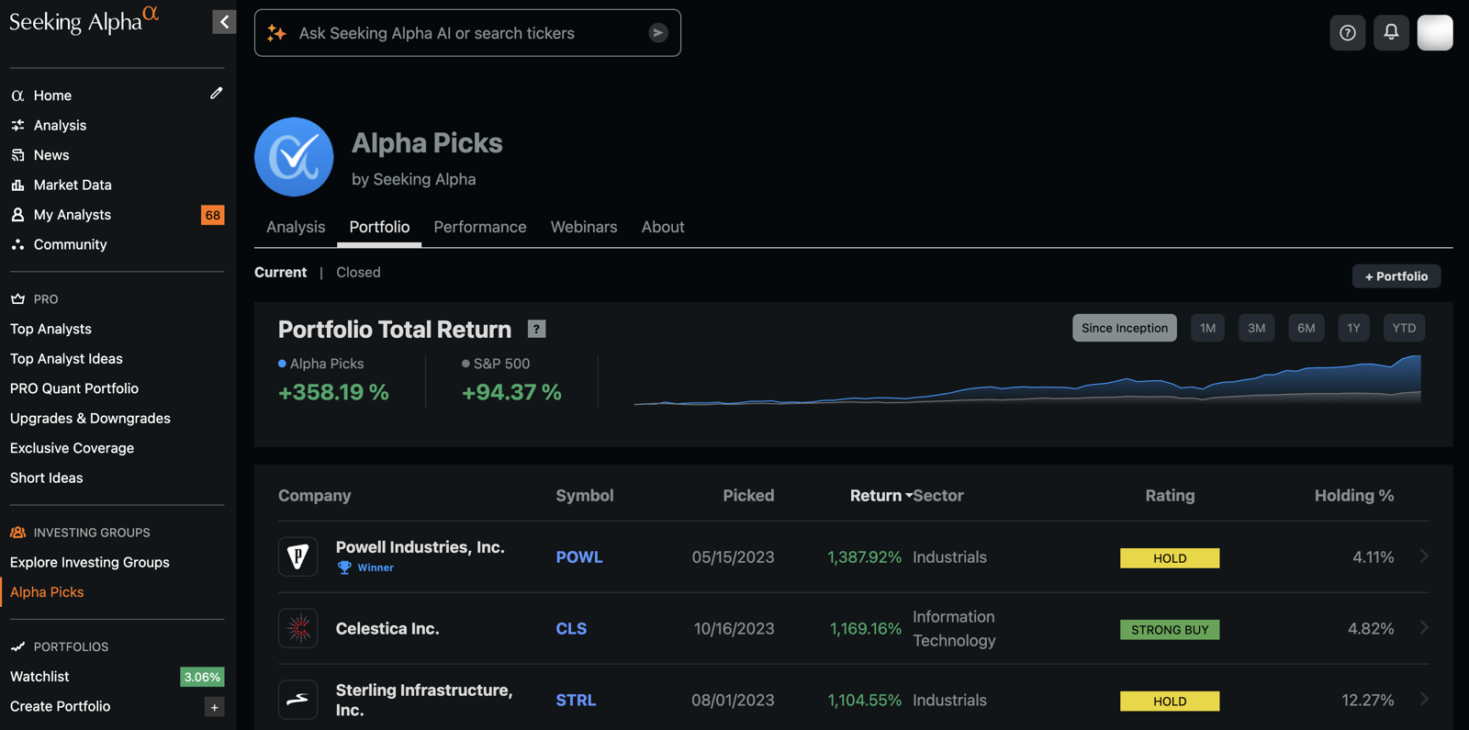Expand the Celestica row chevron
This screenshot has width=1469, height=730.
click(1424, 627)
